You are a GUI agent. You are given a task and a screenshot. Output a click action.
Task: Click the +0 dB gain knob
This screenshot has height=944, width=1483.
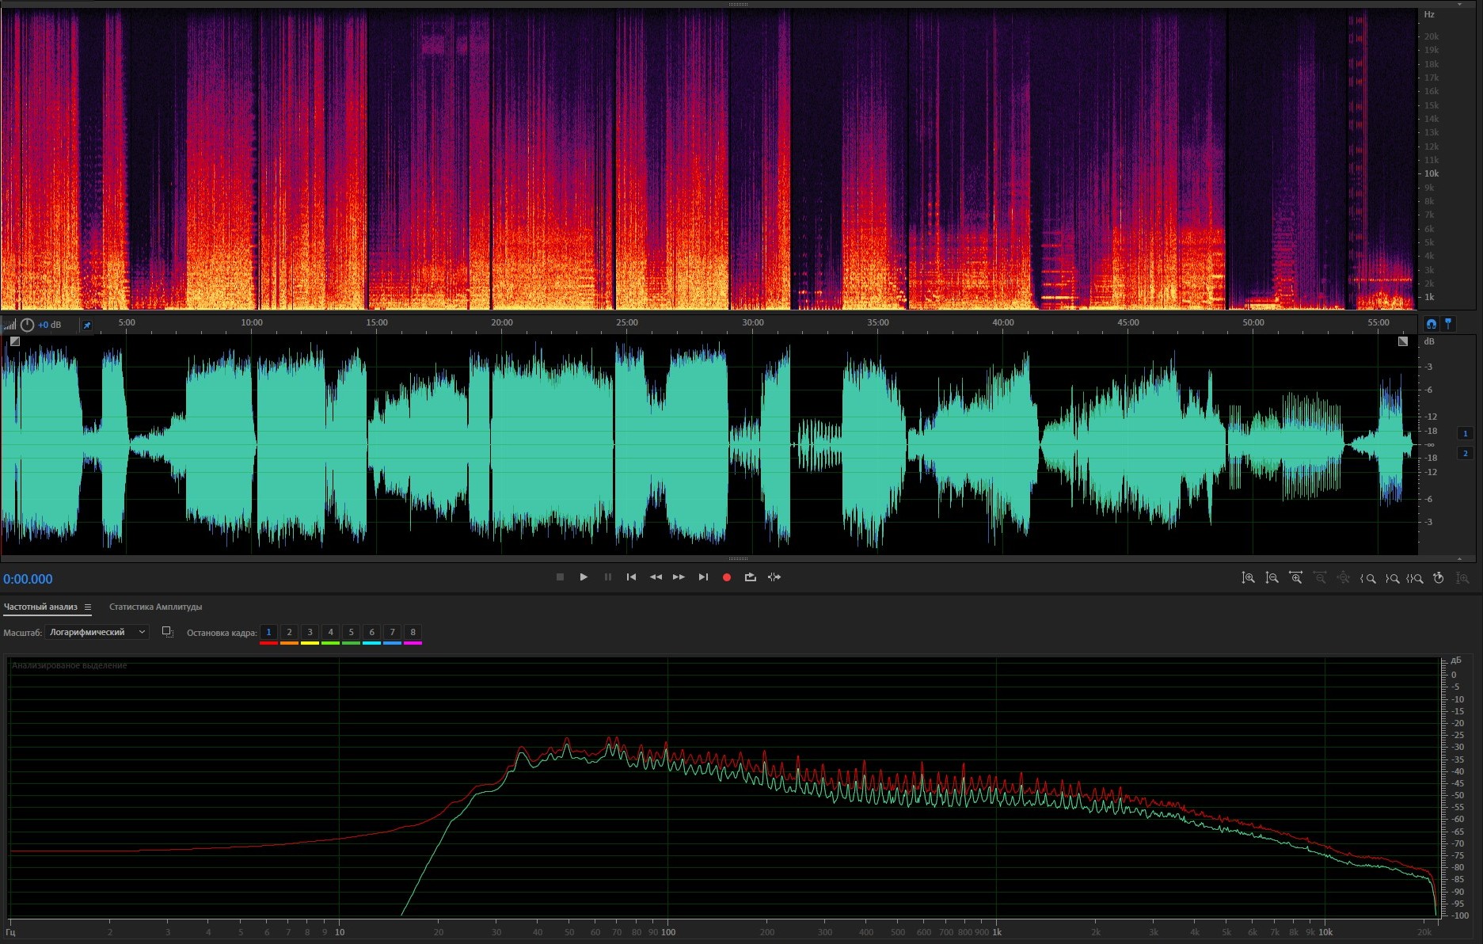(28, 325)
